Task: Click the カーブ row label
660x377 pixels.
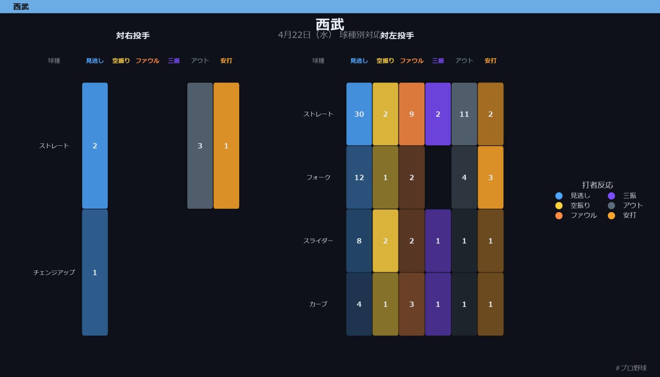Action: [318, 304]
